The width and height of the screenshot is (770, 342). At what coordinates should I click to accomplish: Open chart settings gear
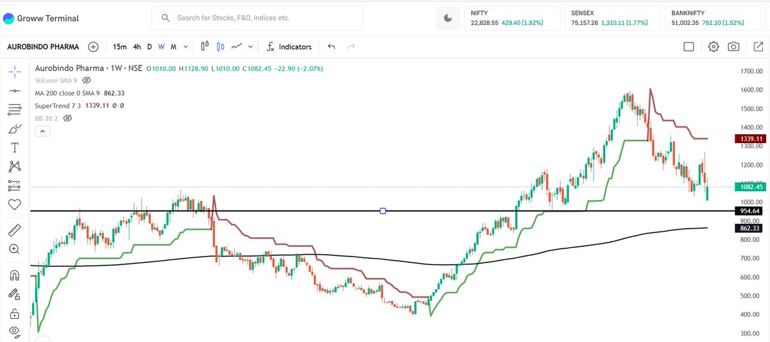point(714,46)
